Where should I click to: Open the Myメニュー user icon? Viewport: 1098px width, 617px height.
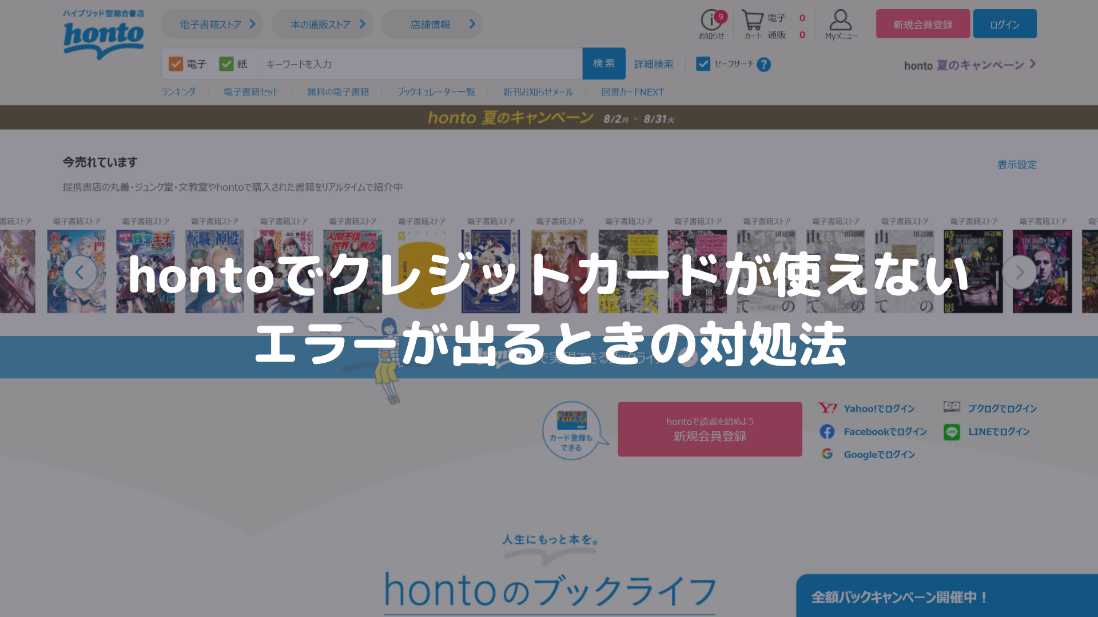coord(841,24)
